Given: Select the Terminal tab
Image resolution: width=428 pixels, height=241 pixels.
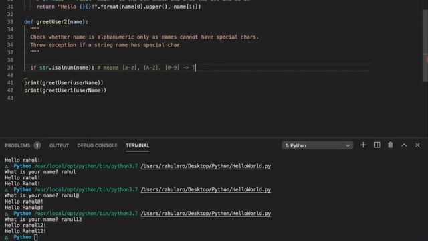Looking at the screenshot, I should pyautogui.click(x=138, y=145).
